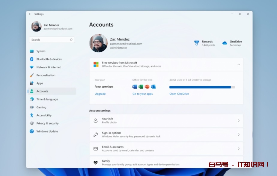Image resolution: width=277 pixels, height=176 pixels.
Task: Select Bluetooth & devices in sidebar
Action: click(x=49, y=59)
